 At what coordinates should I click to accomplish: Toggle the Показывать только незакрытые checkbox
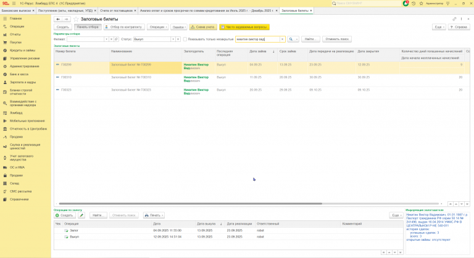point(186,39)
